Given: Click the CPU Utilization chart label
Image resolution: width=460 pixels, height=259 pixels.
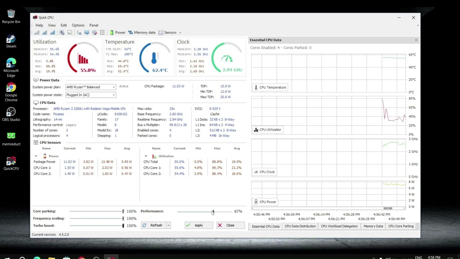Looking at the screenshot, I should [x=267, y=129].
